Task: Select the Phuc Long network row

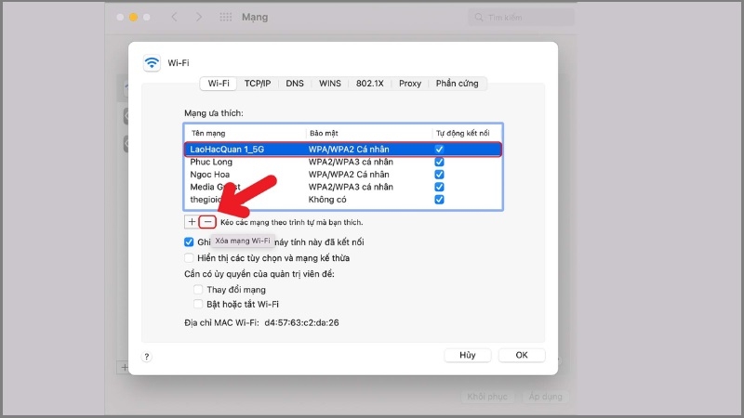Action: [x=343, y=162]
